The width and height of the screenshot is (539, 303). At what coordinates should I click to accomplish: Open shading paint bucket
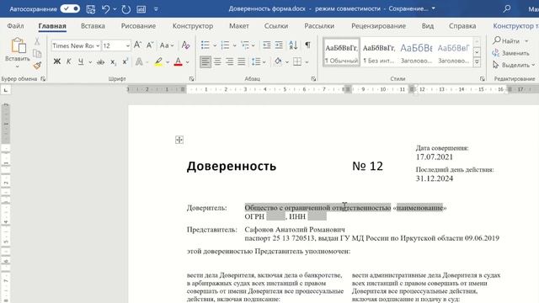pyautogui.click(x=278, y=61)
